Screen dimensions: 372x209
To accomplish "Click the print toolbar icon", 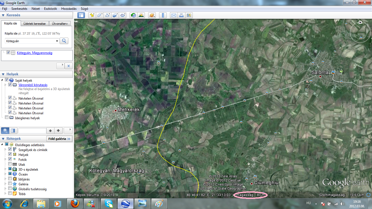I will (x=181, y=15).
